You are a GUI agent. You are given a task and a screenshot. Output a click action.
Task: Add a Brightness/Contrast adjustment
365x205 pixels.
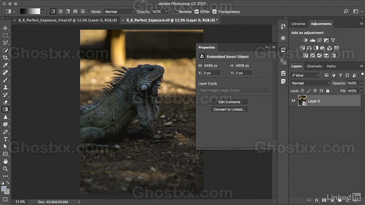[305, 40]
